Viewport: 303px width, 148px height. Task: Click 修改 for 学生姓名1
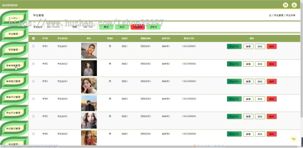(x=260, y=46)
